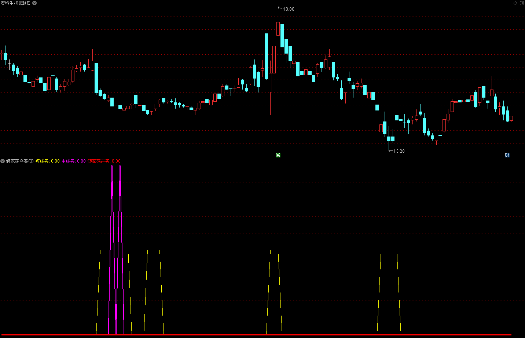The height and width of the screenshot is (338, 525).
Task: Click the diamond icon at top right
Action: [x=515, y=3]
